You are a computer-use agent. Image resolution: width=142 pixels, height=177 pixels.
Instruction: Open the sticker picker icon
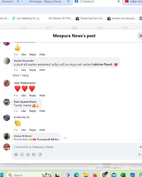coord(40,154)
